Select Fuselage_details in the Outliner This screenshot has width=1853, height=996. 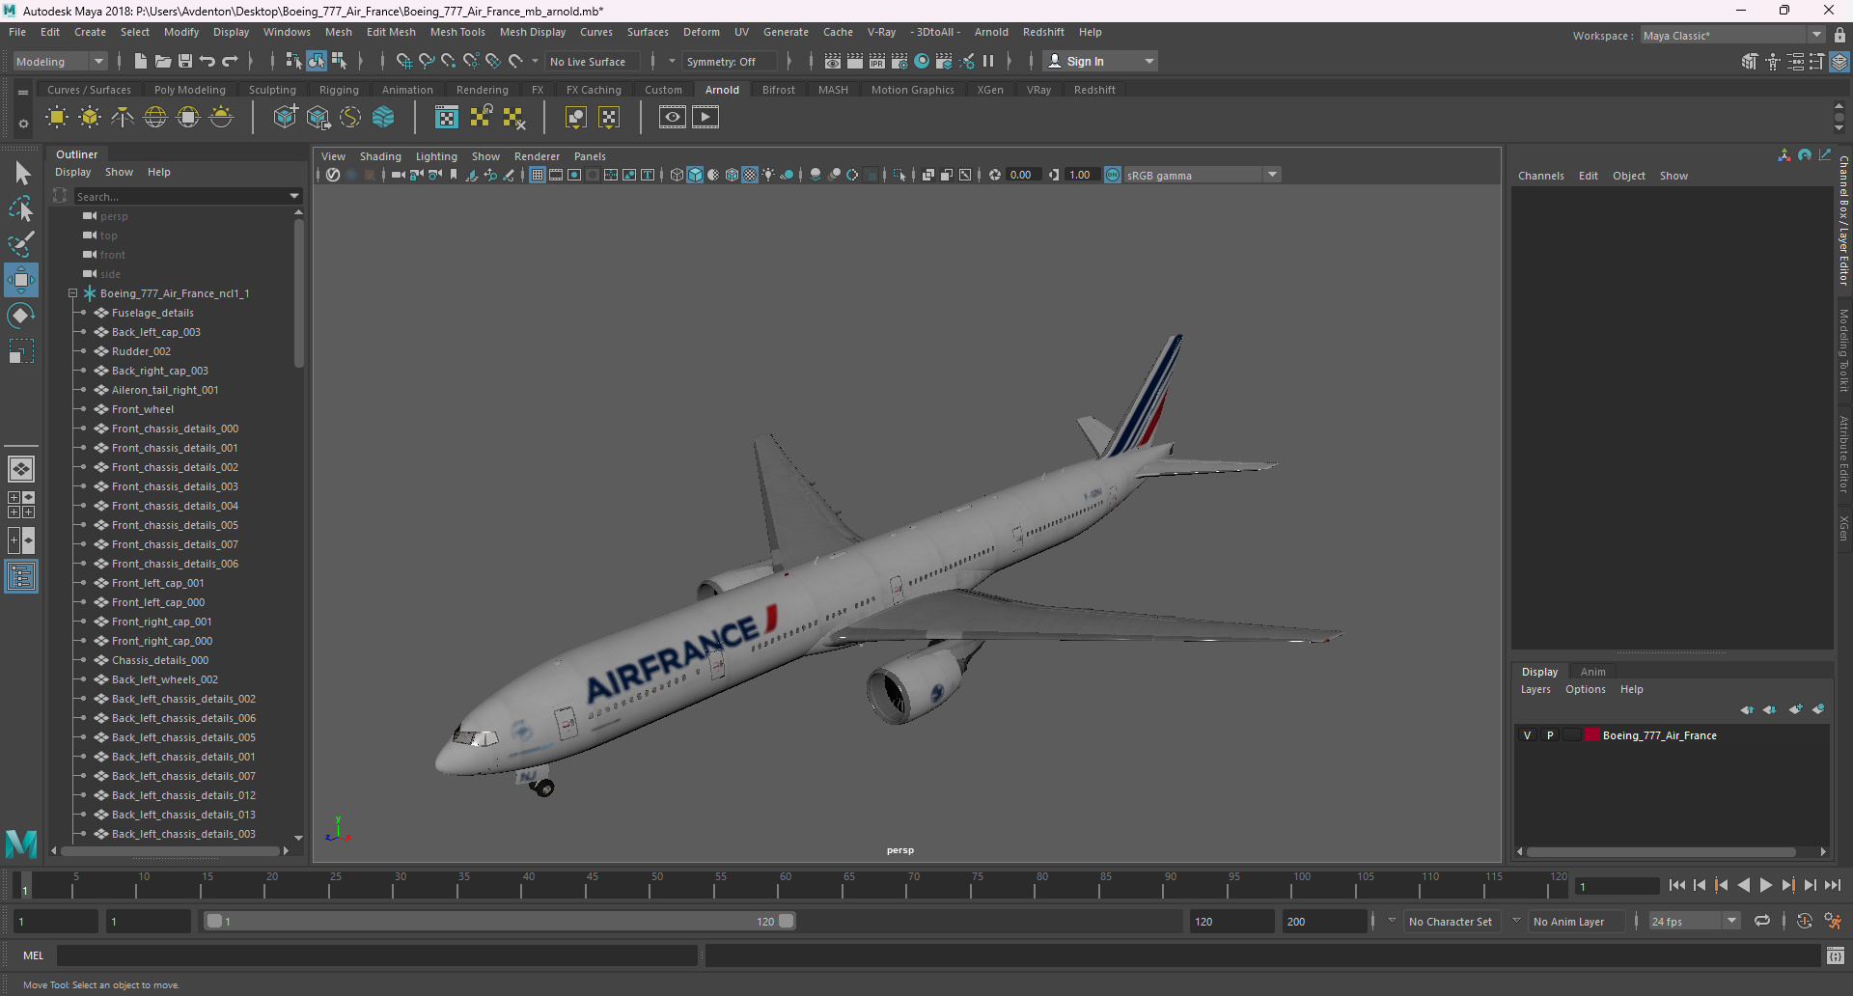152,313
